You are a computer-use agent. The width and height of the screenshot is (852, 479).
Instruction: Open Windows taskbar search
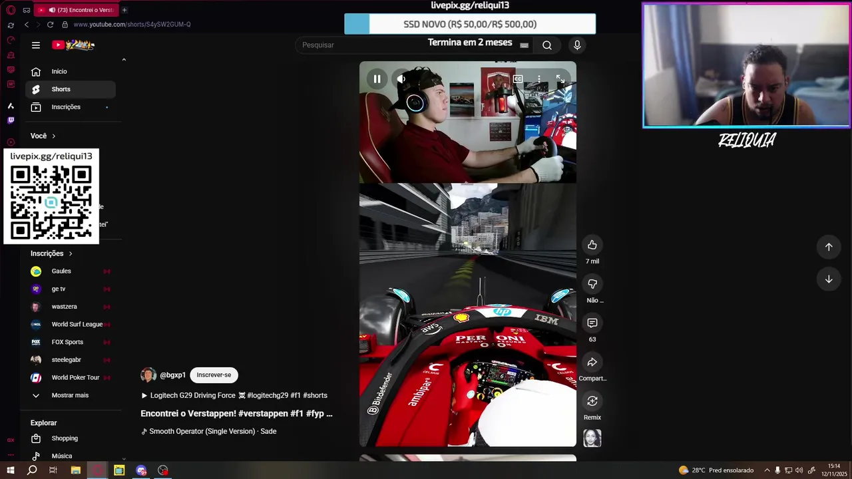point(32,470)
